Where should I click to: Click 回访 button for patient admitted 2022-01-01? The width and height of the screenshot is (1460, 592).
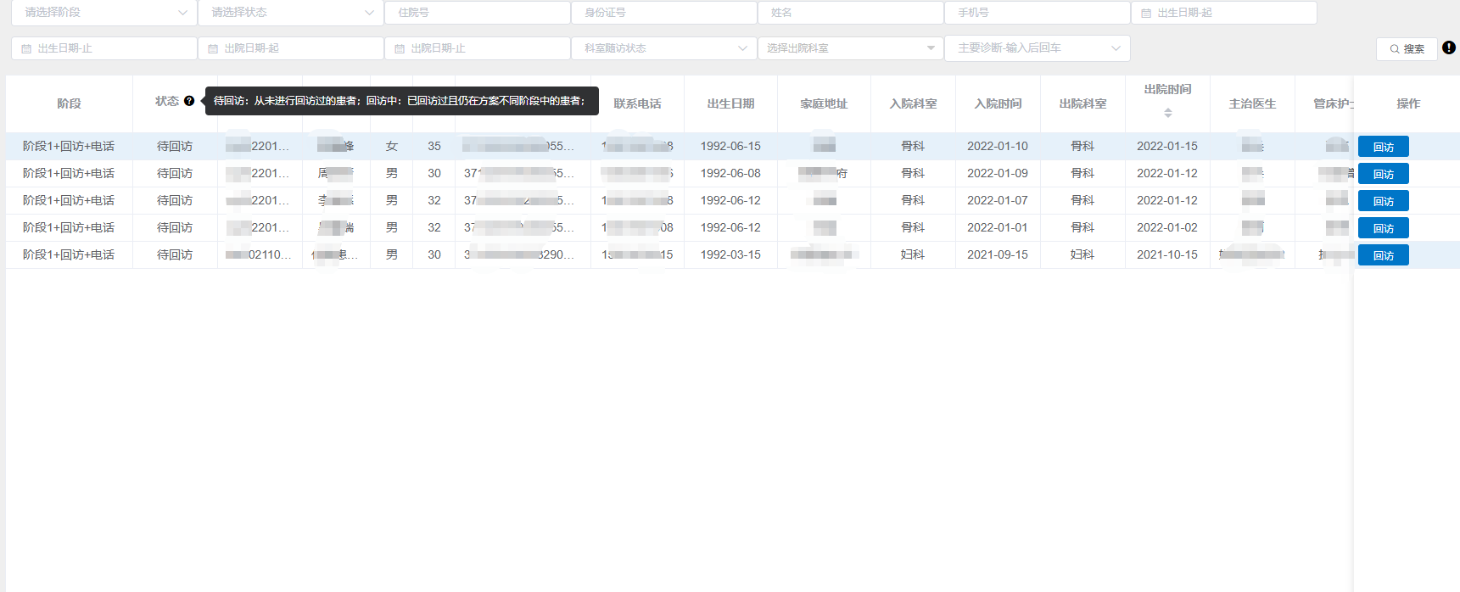tap(1383, 228)
